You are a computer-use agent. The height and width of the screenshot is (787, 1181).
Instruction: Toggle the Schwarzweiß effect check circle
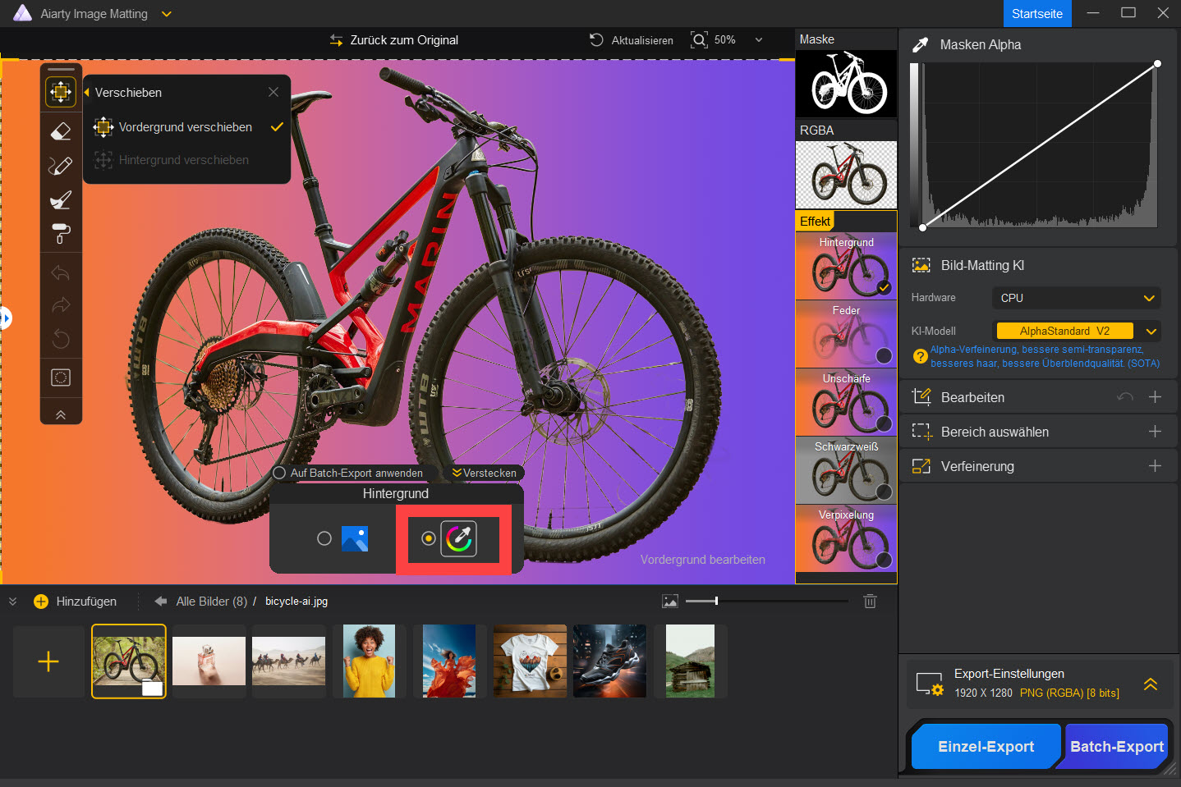pyautogui.click(x=884, y=492)
